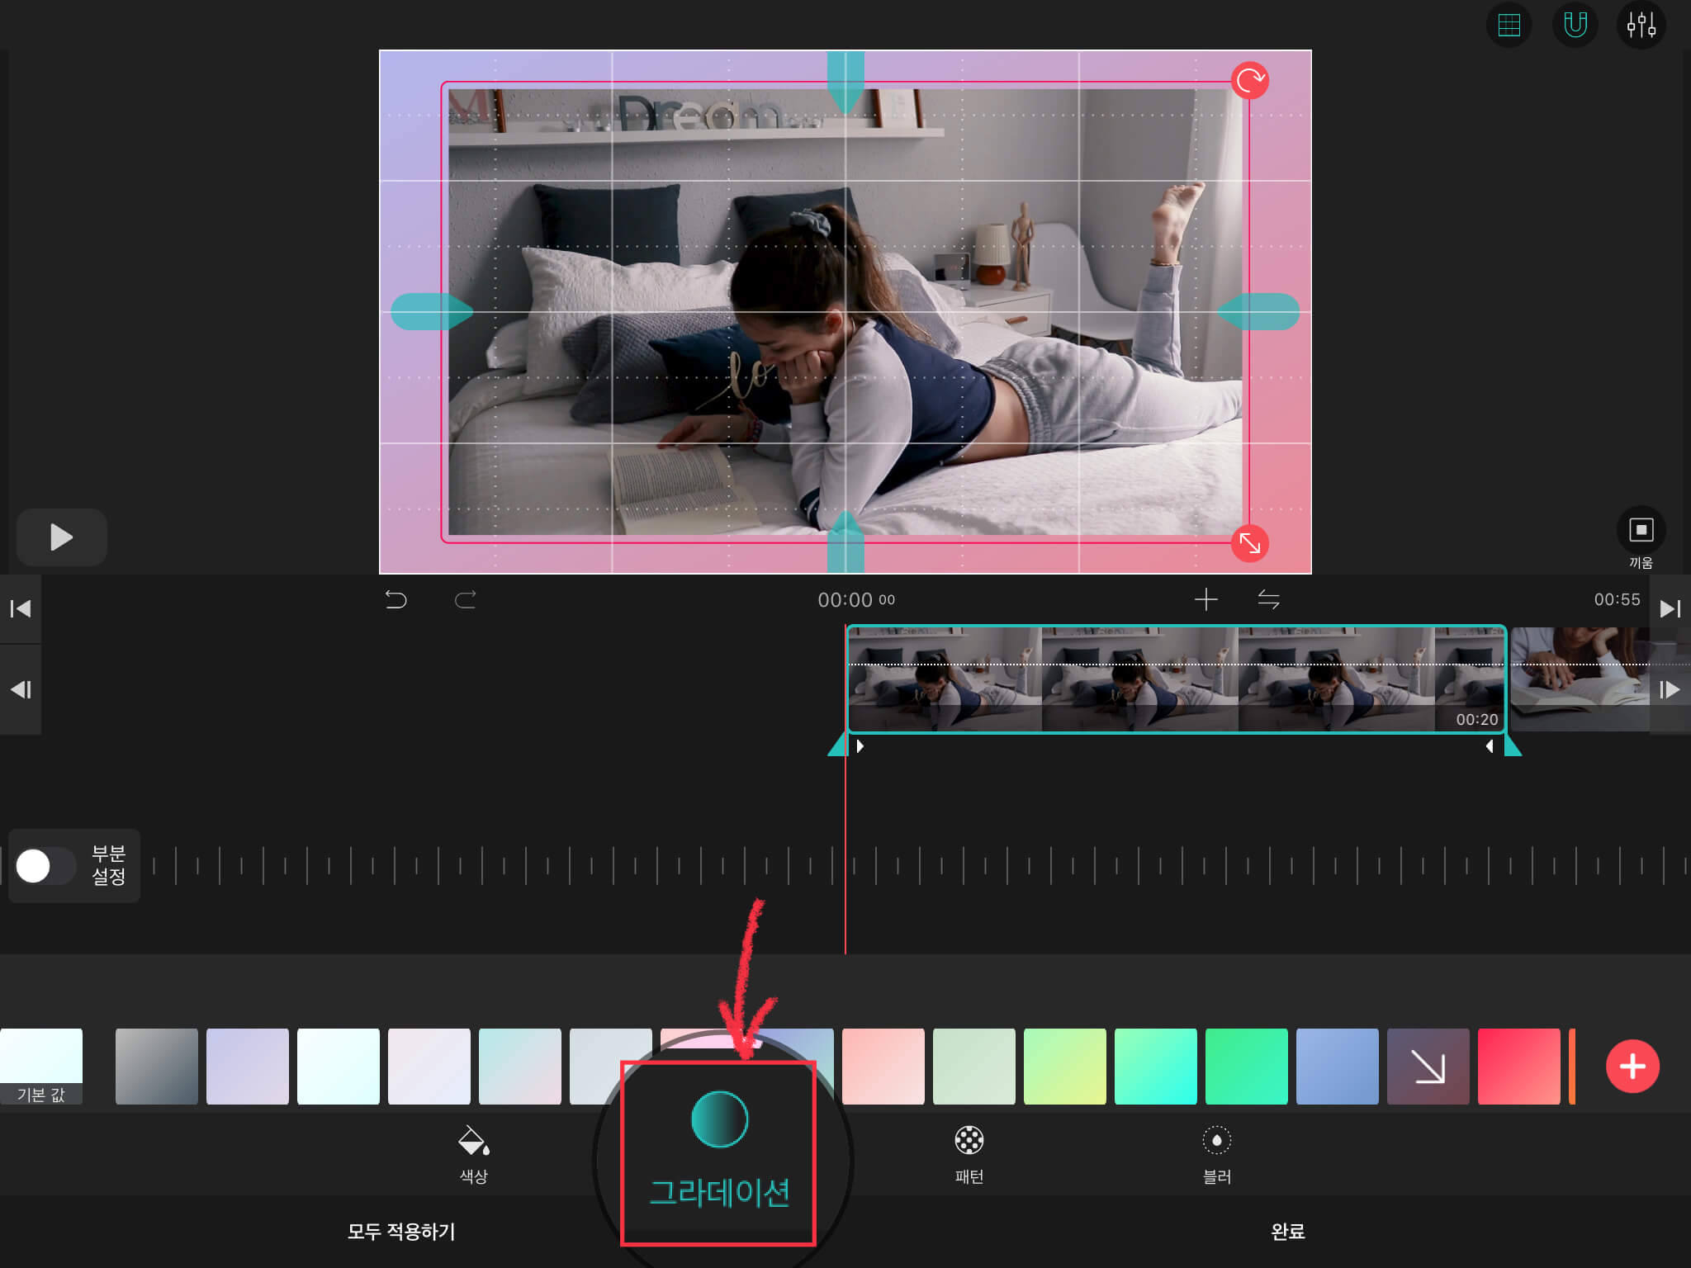The width and height of the screenshot is (1691, 1268).
Task: Click the red rotate handle on frame
Action: coord(1249,81)
